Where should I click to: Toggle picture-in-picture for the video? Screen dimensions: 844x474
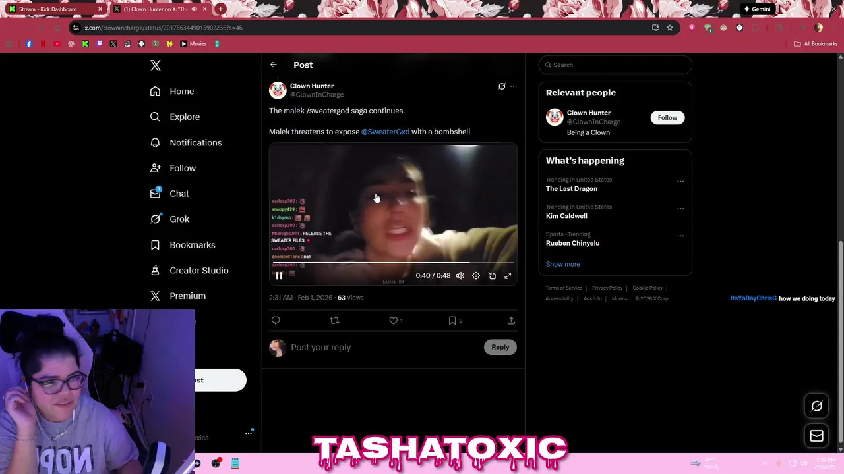click(x=492, y=276)
